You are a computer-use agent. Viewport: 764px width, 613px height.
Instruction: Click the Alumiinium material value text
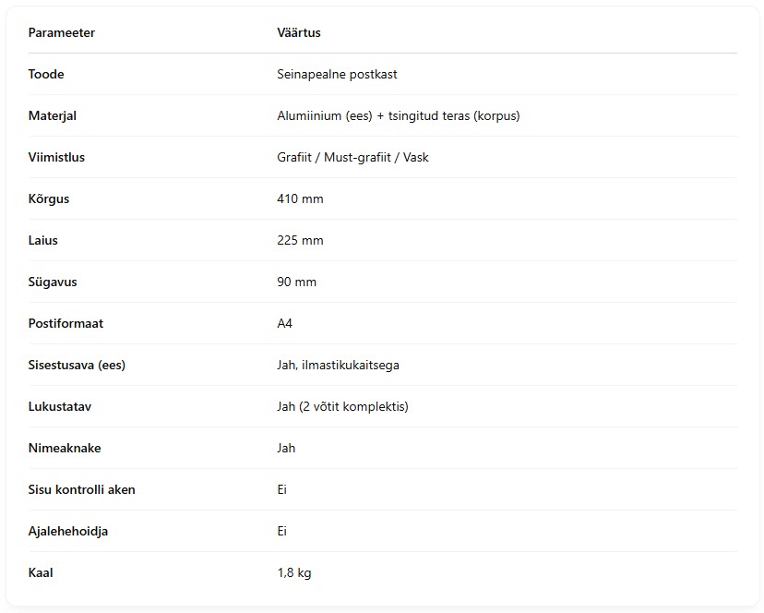coord(398,115)
